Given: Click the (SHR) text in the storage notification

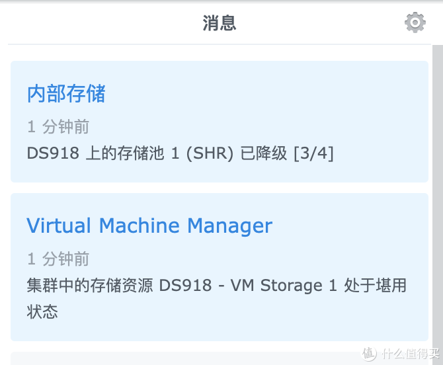Looking at the screenshot, I should [210, 153].
